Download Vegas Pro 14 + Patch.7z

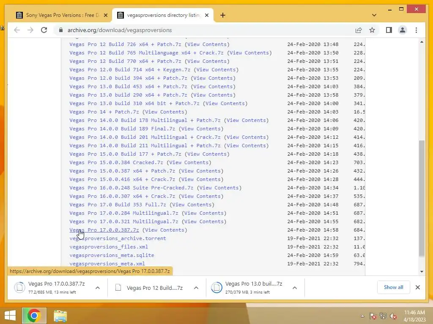point(104,112)
